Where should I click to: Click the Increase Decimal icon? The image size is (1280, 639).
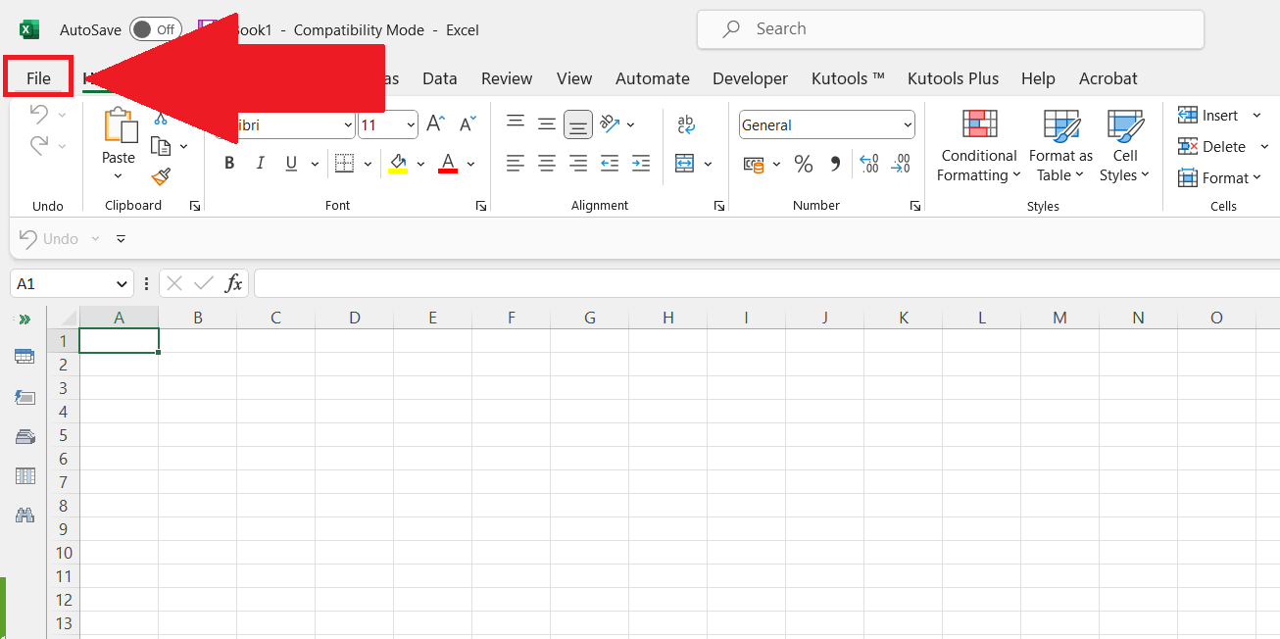[x=868, y=164]
